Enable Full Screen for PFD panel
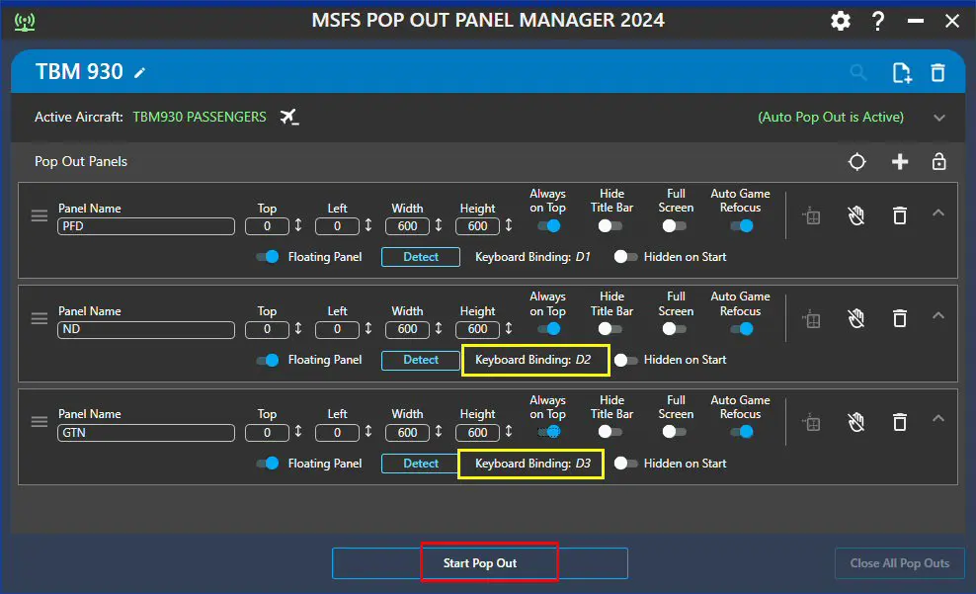 pyautogui.click(x=674, y=226)
